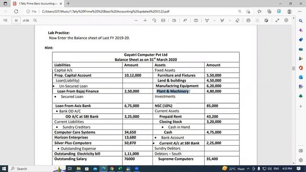Image resolution: width=306 pixels, height=172 pixels.
Task: Click Computer Care Systems entry
Action: click(x=75, y=132)
